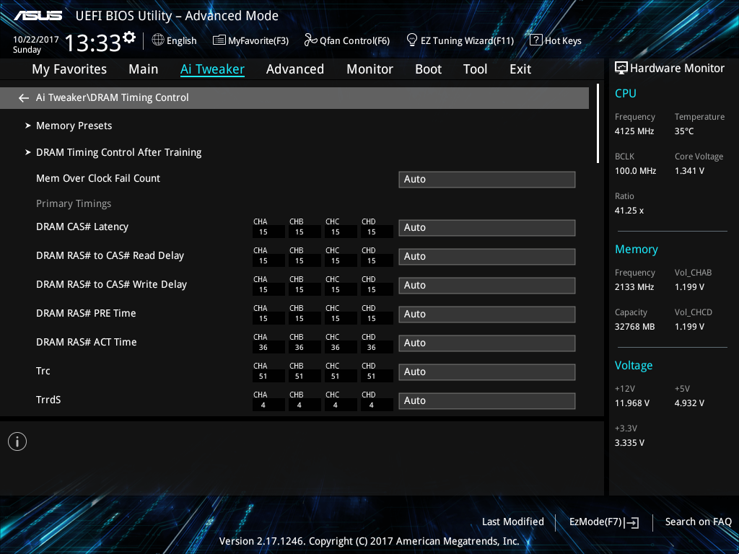Image resolution: width=739 pixels, height=554 pixels.
Task: Click the Ratio 41.25 x value
Action: click(629, 210)
